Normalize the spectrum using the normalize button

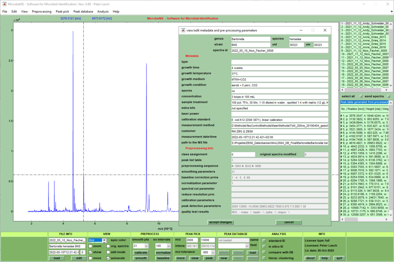[162, 253]
